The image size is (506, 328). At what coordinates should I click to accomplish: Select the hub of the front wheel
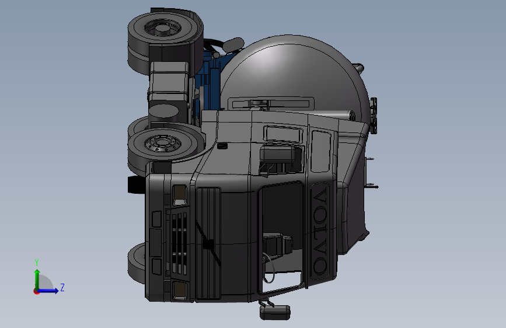tap(162, 142)
